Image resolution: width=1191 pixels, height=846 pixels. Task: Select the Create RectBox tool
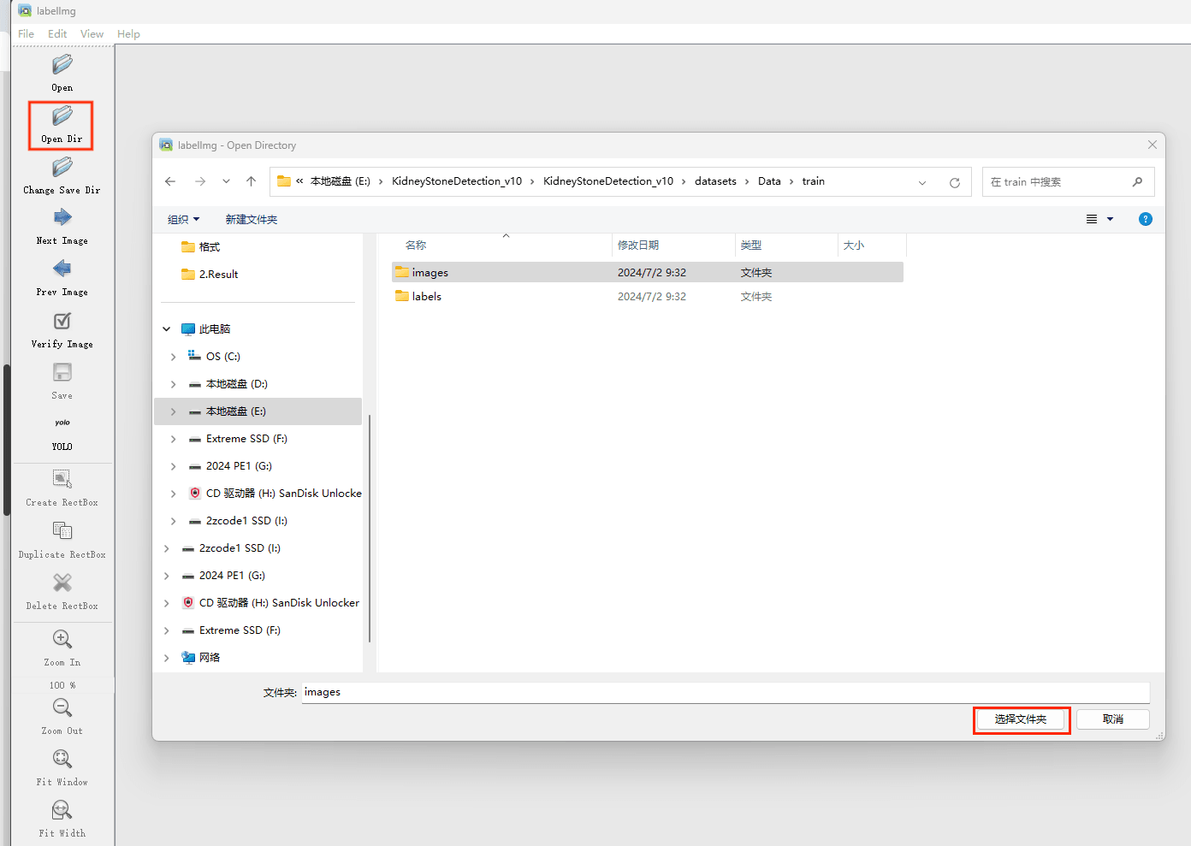[62, 480]
